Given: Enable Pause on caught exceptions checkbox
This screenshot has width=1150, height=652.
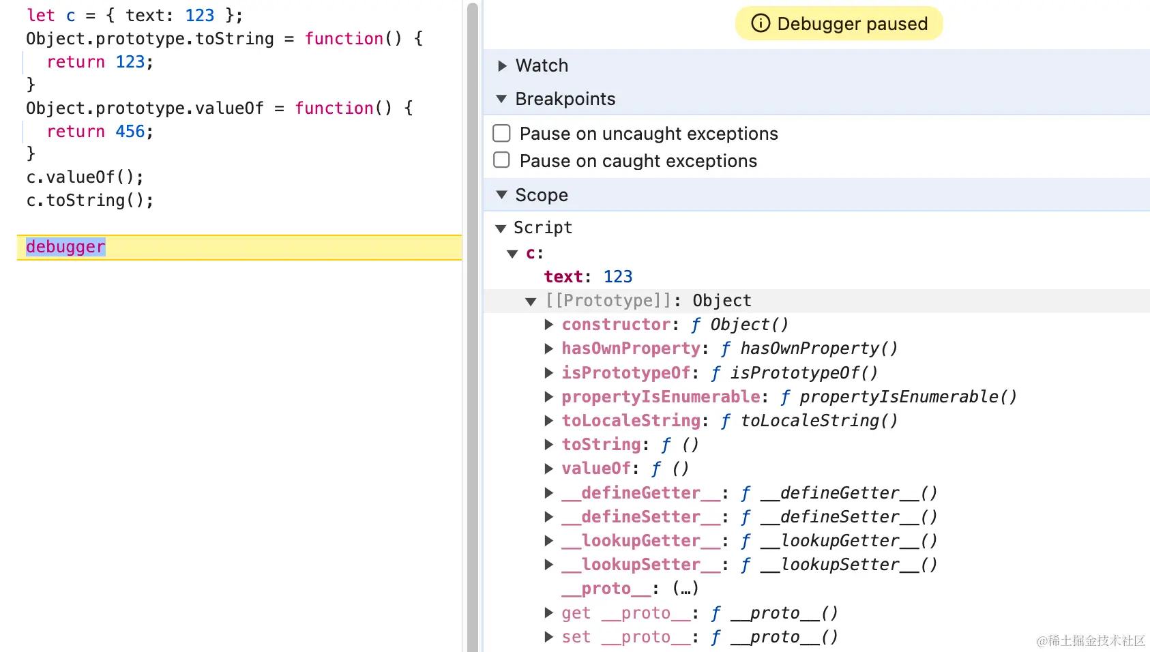Looking at the screenshot, I should [x=501, y=160].
